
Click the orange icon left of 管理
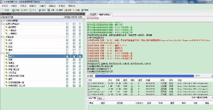[74, 10]
